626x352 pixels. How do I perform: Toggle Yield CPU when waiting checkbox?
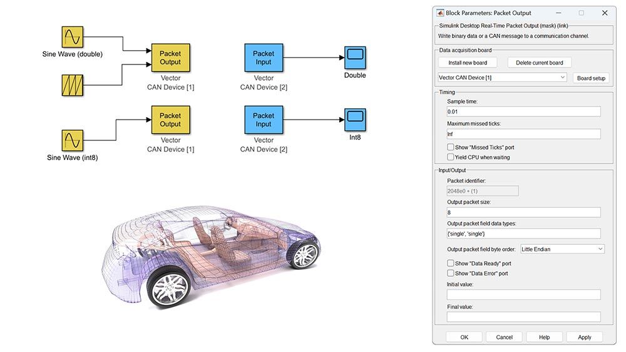tap(451, 157)
